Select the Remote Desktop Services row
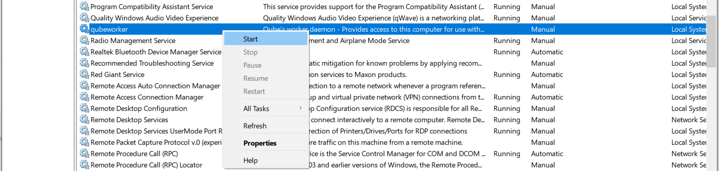The height and width of the screenshot is (171, 719). point(129,120)
